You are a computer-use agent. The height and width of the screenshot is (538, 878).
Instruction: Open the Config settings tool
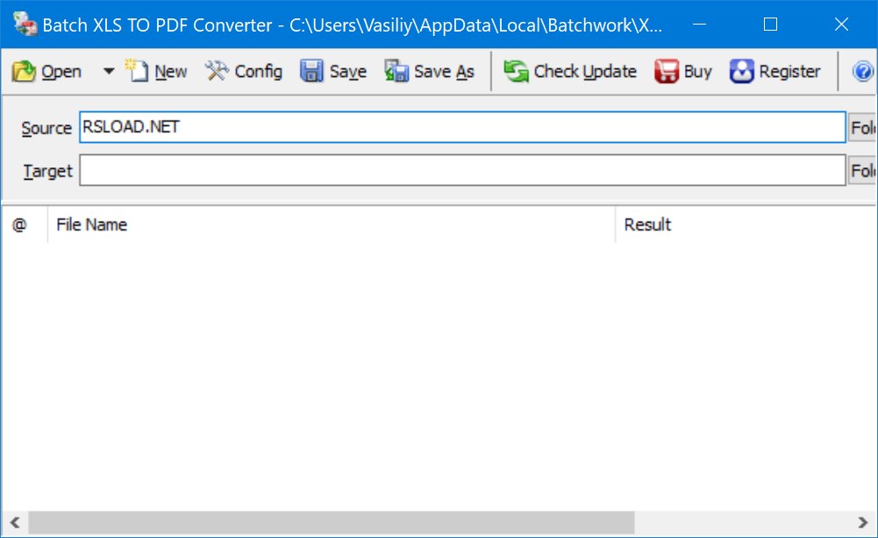[244, 72]
